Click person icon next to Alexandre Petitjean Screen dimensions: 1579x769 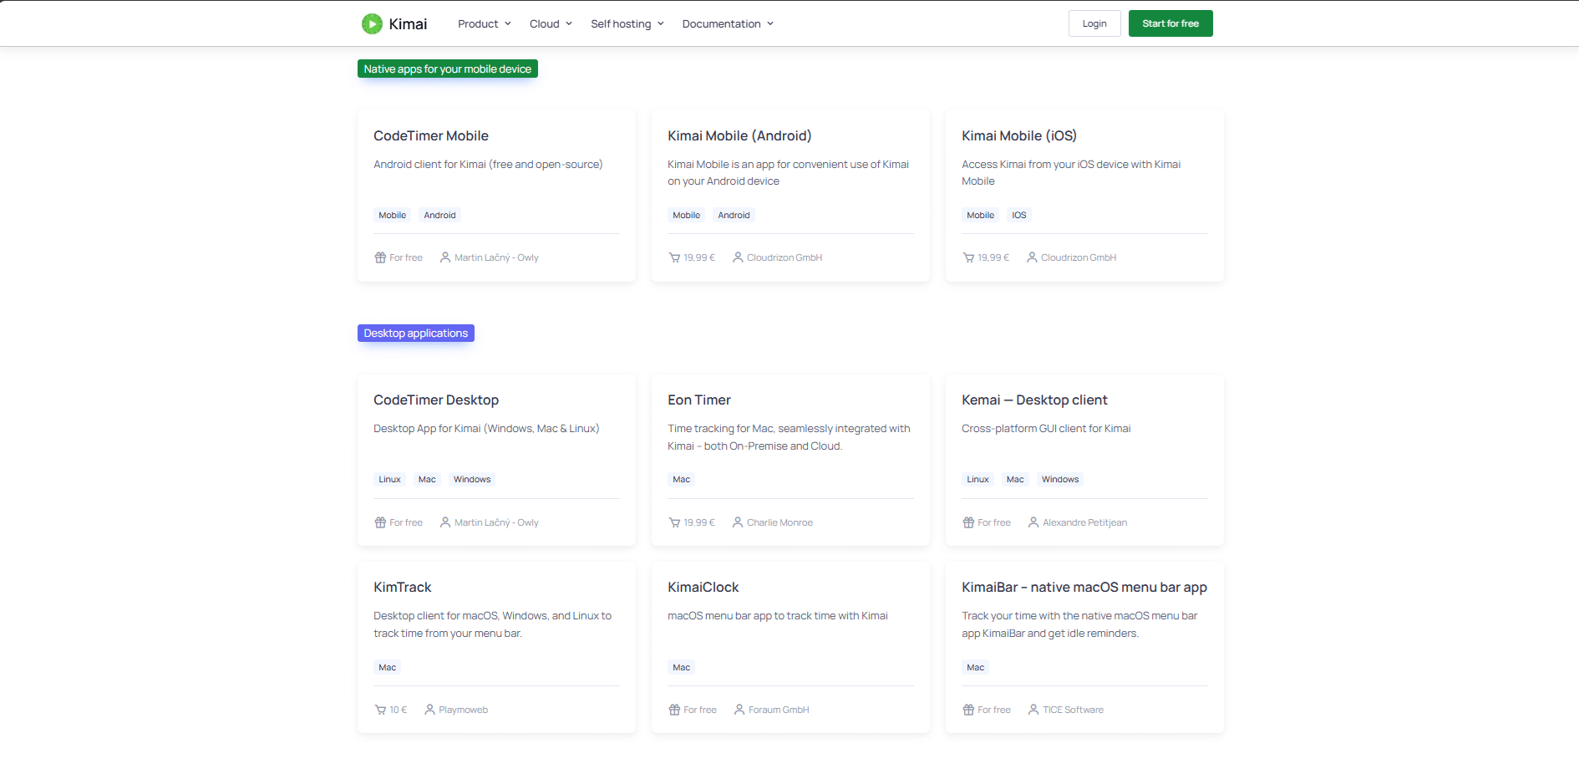tap(1033, 522)
